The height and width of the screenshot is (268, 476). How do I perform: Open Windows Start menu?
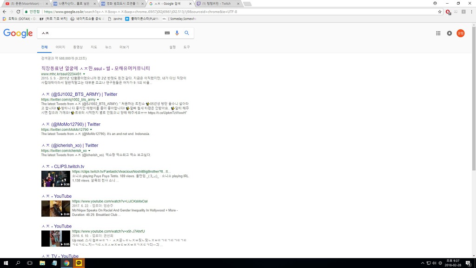6,263
